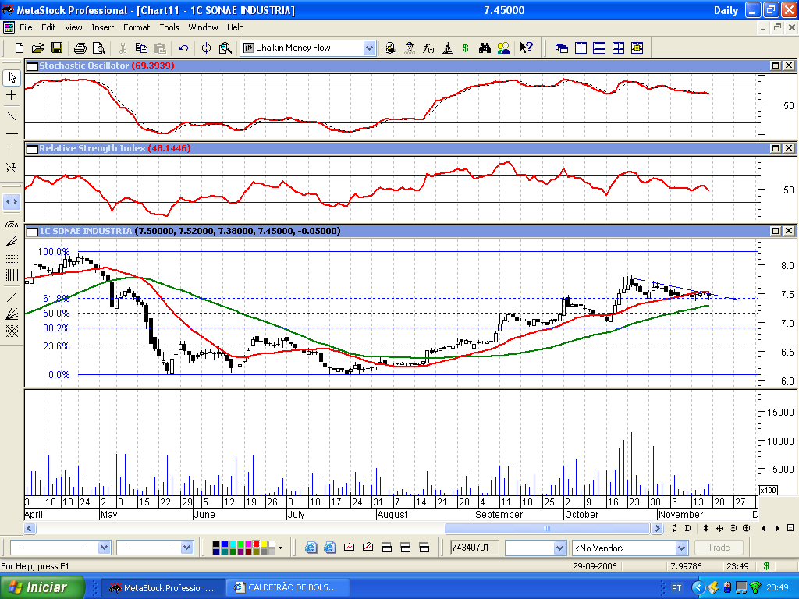Click the Trade button
The width and height of the screenshot is (799, 599).
point(719,548)
